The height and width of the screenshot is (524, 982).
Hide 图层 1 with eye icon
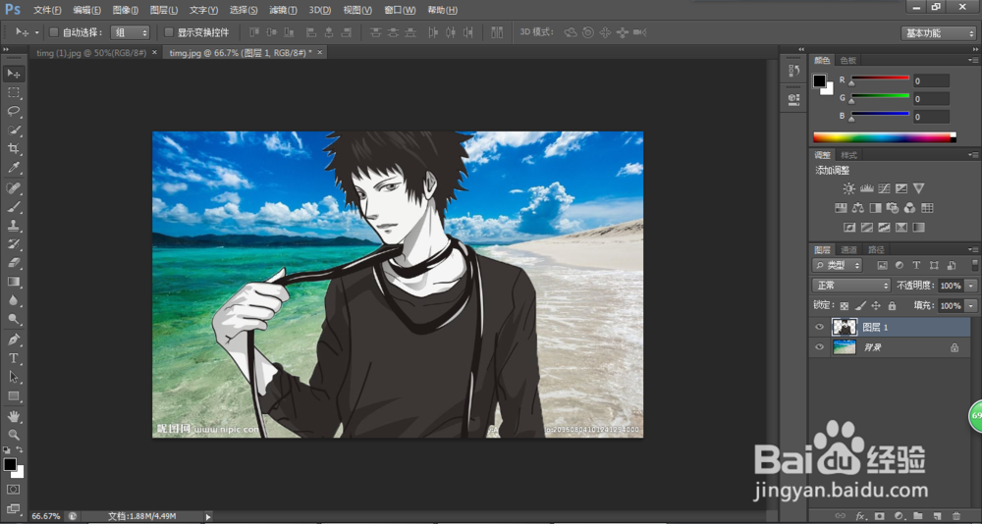819,327
